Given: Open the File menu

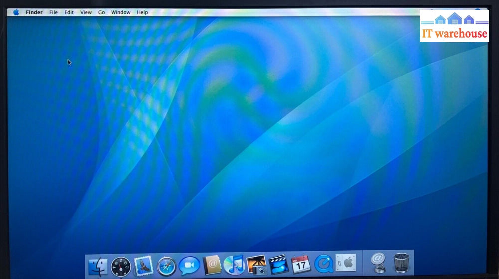Looking at the screenshot, I should pyautogui.click(x=53, y=12).
